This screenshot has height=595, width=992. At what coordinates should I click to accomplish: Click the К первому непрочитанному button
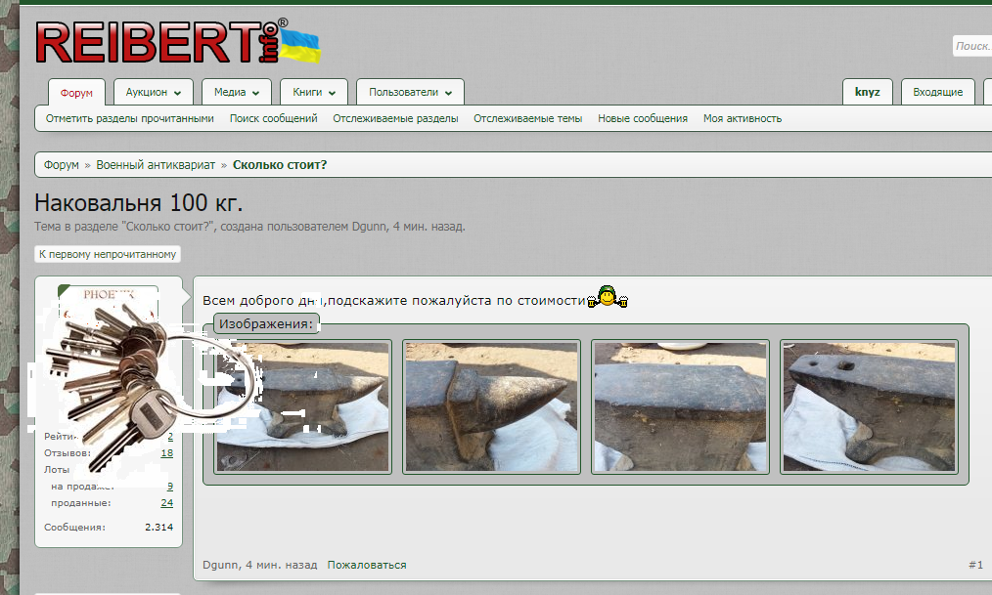click(x=108, y=254)
